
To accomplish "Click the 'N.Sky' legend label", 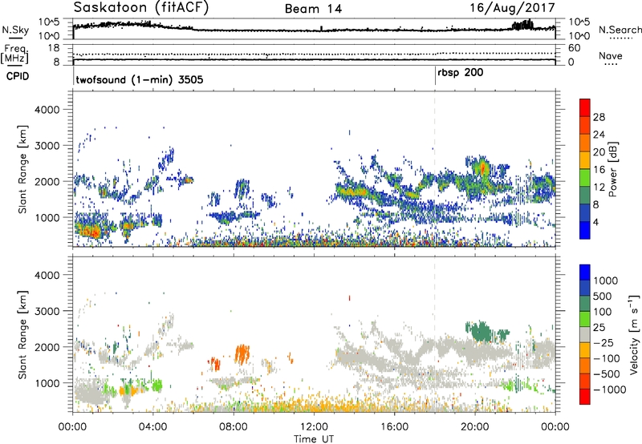I will 15,30.
